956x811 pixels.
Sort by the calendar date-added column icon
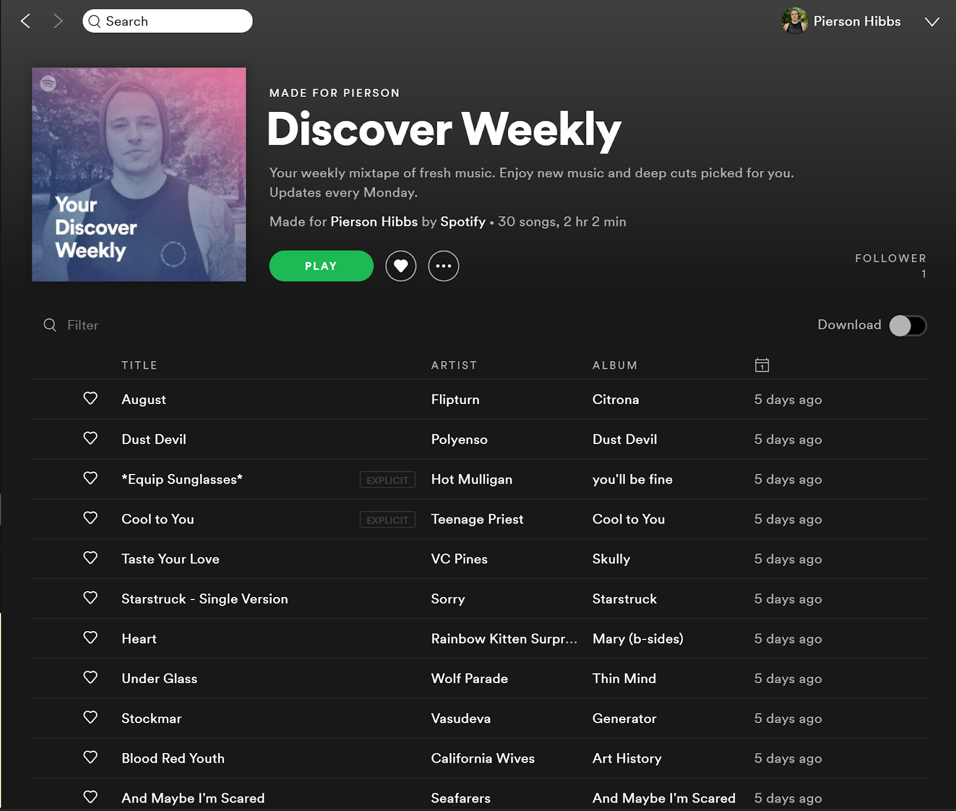pos(762,365)
